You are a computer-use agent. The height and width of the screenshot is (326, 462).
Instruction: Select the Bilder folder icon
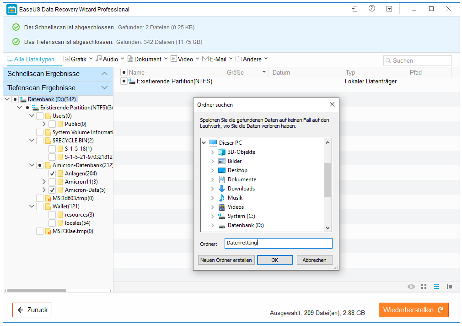point(221,161)
